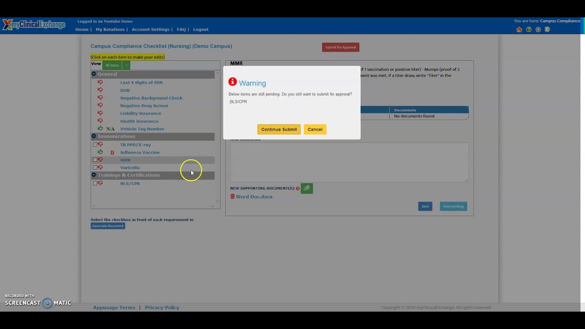Viewport: 585px width, 329px height.
Task: Check the checkbox beside TB PPD/X-ray
Action: (x=95, y=144)
